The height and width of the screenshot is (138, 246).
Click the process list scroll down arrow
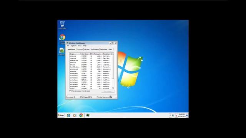[113, 88]
